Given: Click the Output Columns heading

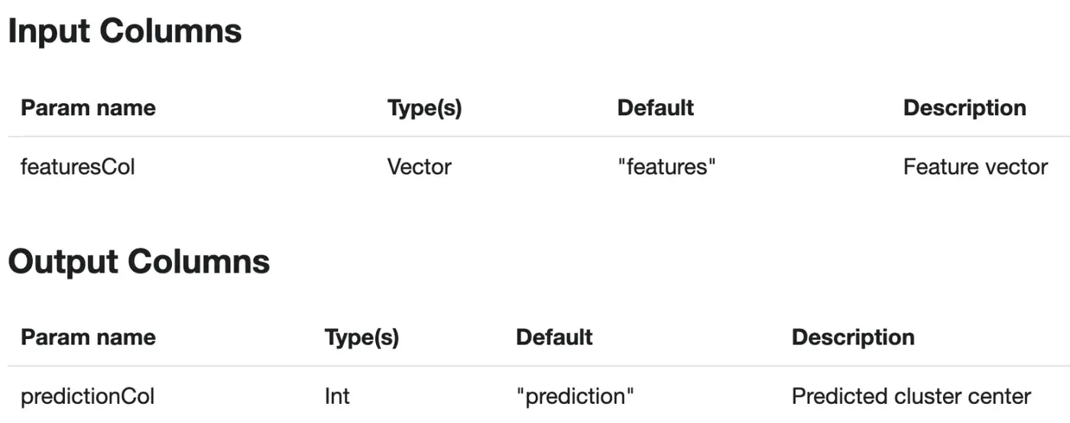Looking at the screenshot, I should tap(139, 261).
